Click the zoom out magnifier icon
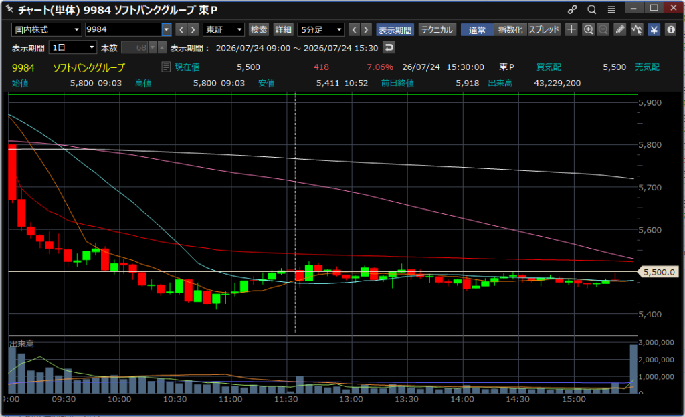This screenshot has width=685, height=417. pyautogui.click(x=603, y=29)
